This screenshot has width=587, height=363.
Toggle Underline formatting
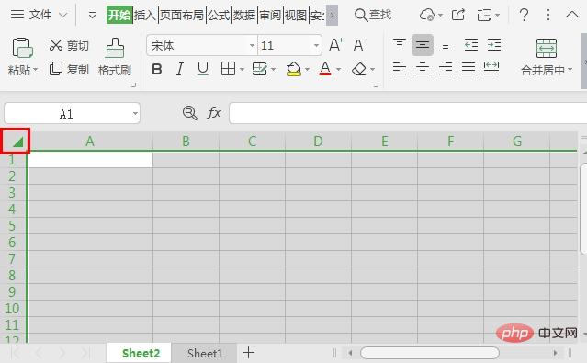coord(202,69)
